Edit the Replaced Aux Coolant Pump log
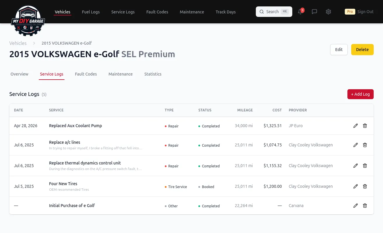The height and width of the screenshot is (233, 383). [x=356, y=126]
